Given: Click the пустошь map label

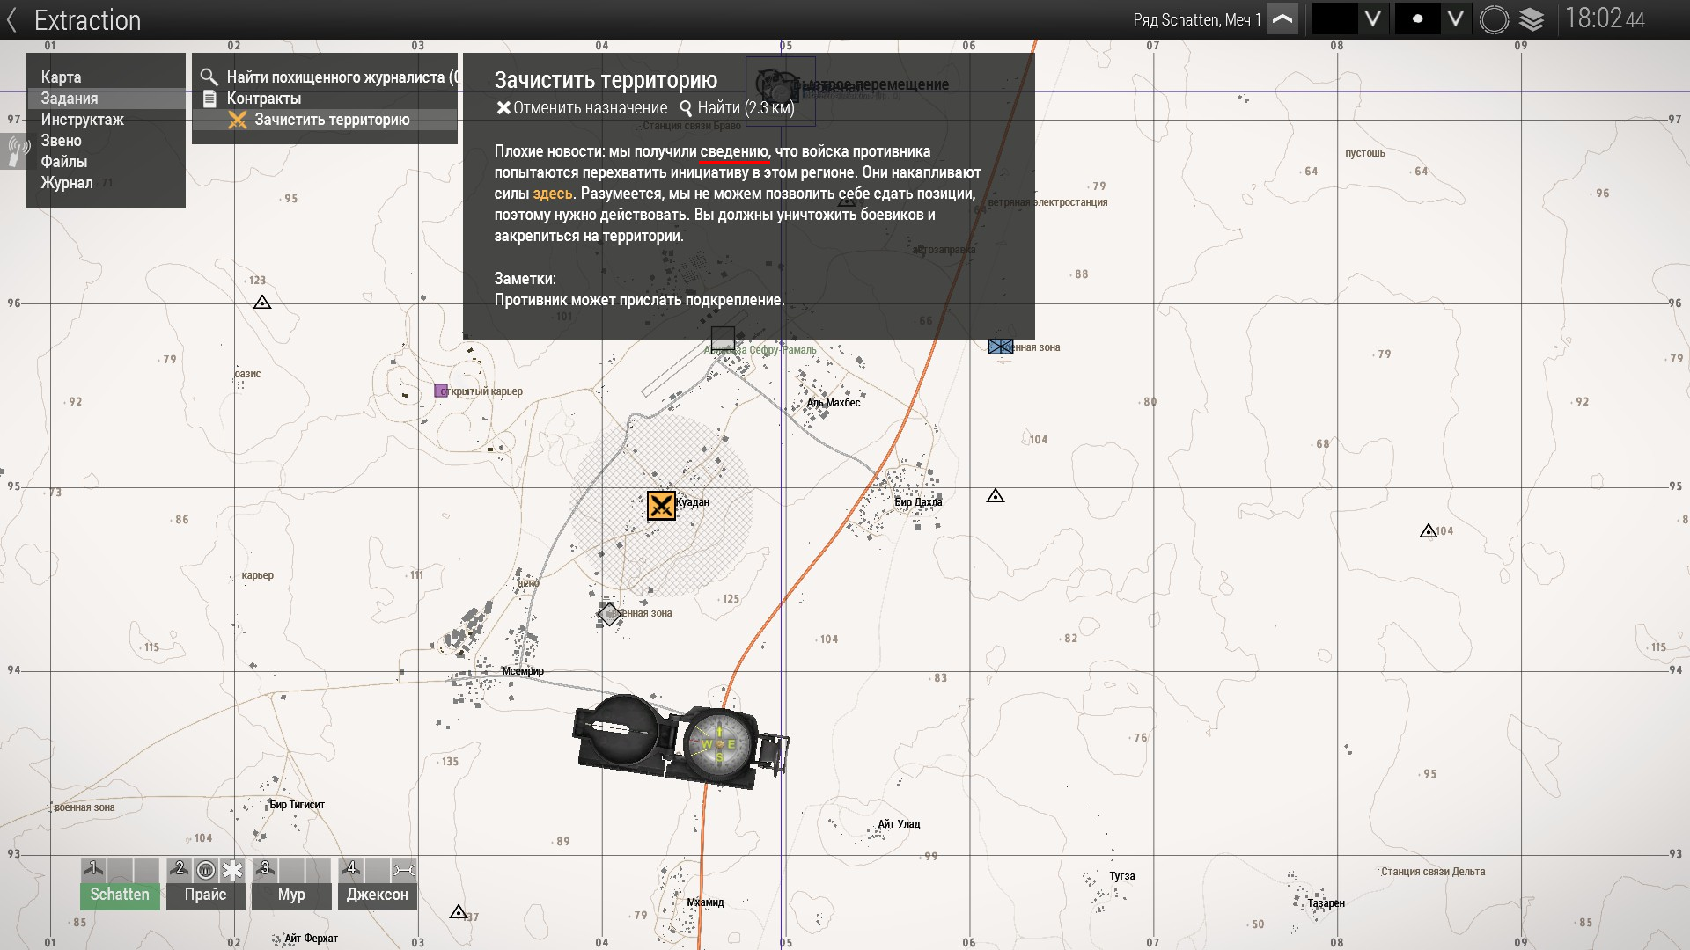Looking at the screenshot, I should (x=1365, y=153).
